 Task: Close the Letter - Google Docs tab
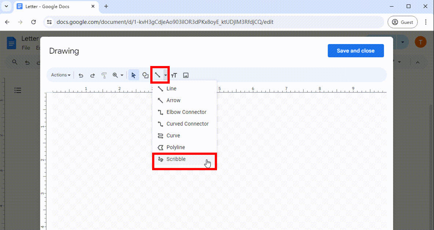(x=93, y=6)
